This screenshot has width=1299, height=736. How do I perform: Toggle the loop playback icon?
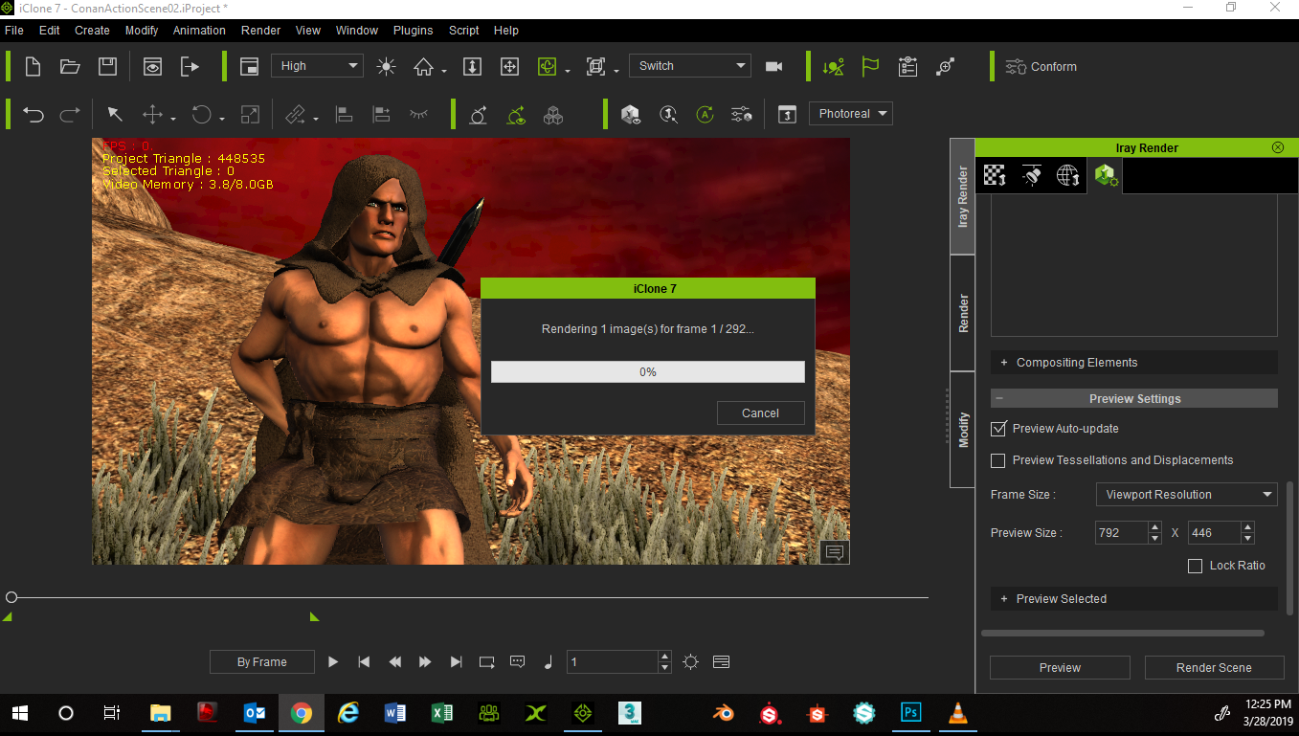click(487, 661)
